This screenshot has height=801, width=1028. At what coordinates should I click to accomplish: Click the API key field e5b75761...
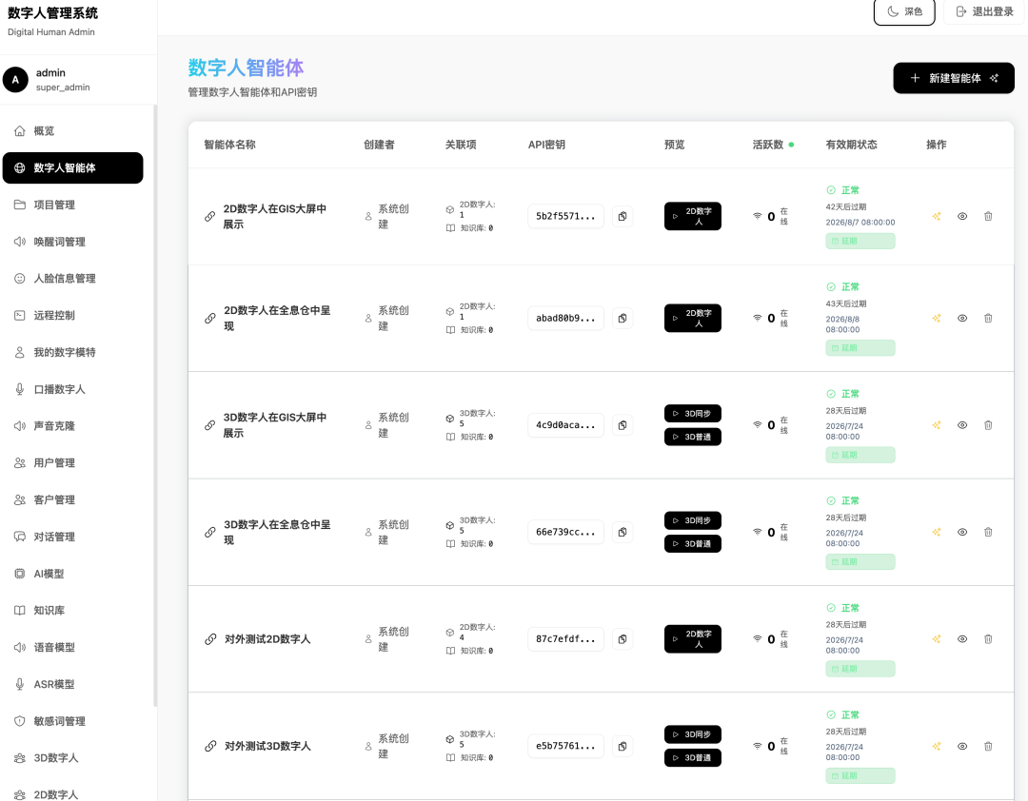coord(565,746)
